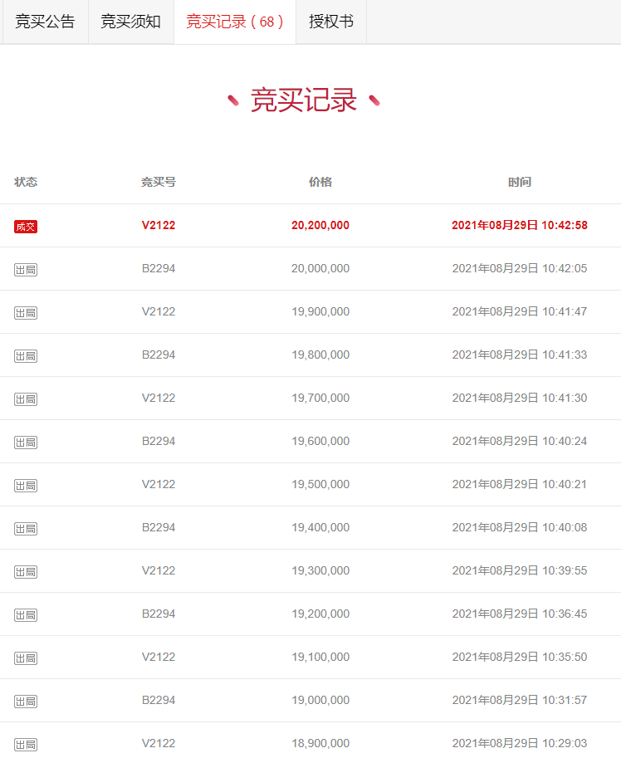Click the 时间 column header
621x758 pixels.
(x=520, y=182)
